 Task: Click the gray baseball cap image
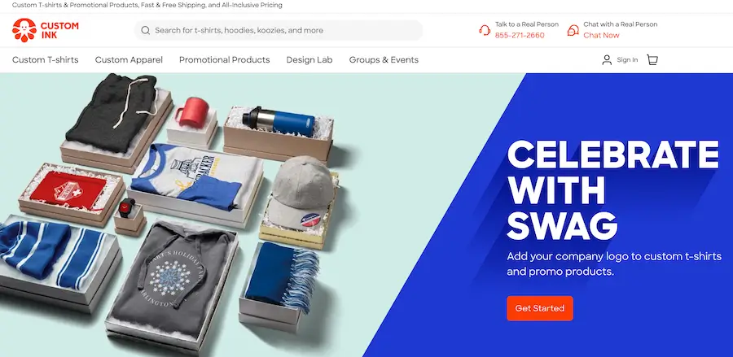[x=301, y=192]
